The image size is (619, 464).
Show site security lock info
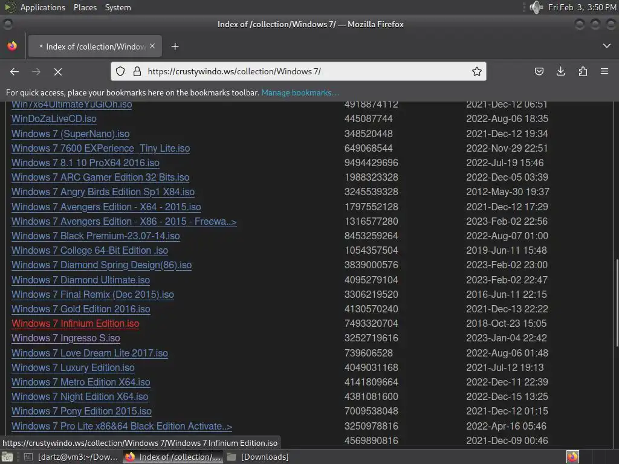pos(137,71)
